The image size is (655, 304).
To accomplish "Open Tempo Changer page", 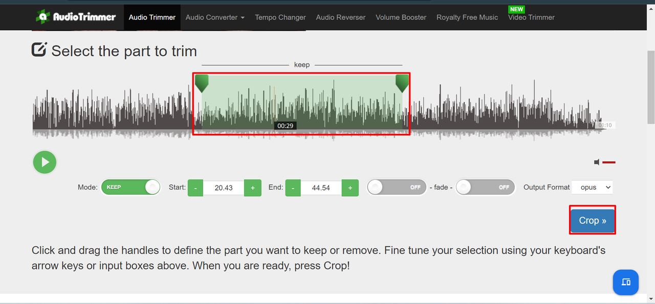I will (280, 17).
